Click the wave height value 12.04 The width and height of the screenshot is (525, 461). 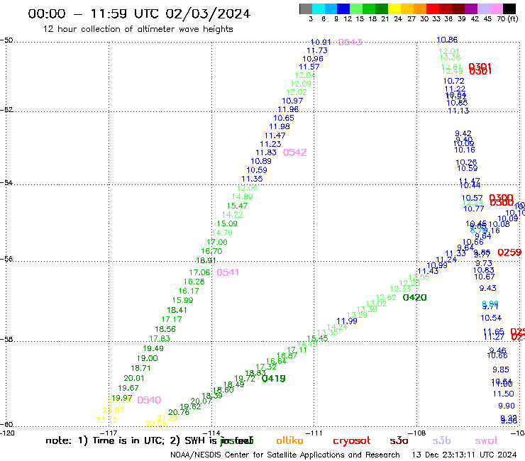point(305,75)
